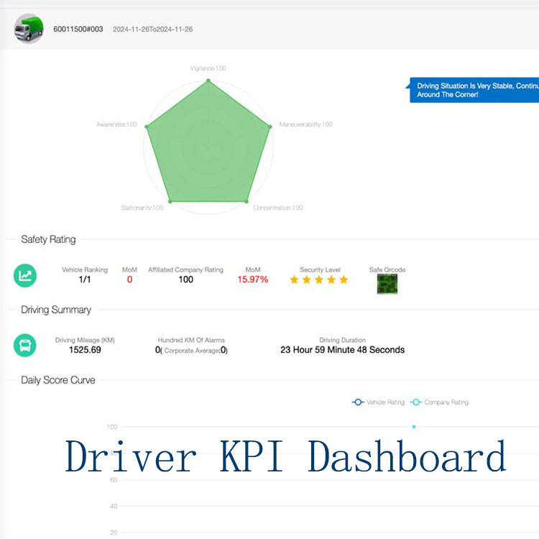539x539 pixels.
Task: Click the MoM percentage 15.97%
Action: [253, 280]
